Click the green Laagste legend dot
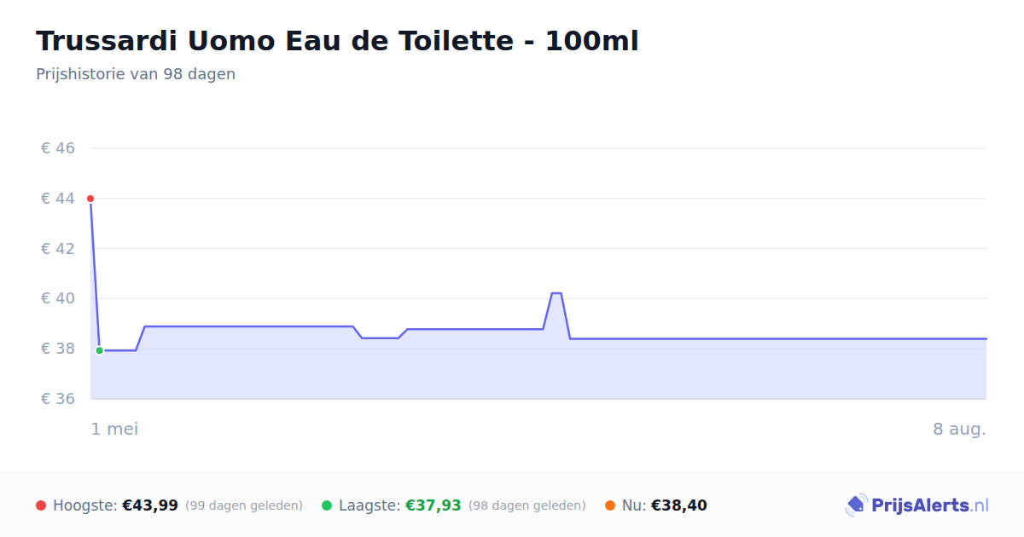 point(327,505)
